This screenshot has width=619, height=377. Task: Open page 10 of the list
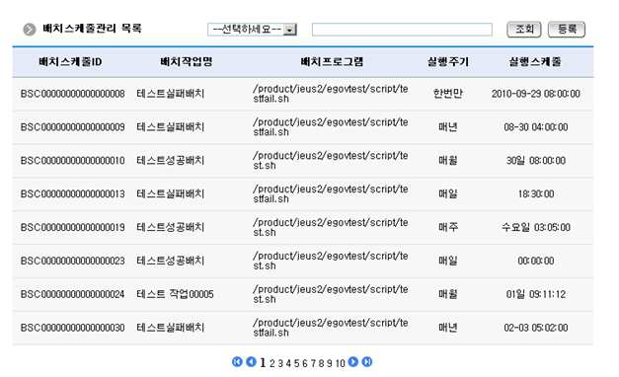click(341, 363)
